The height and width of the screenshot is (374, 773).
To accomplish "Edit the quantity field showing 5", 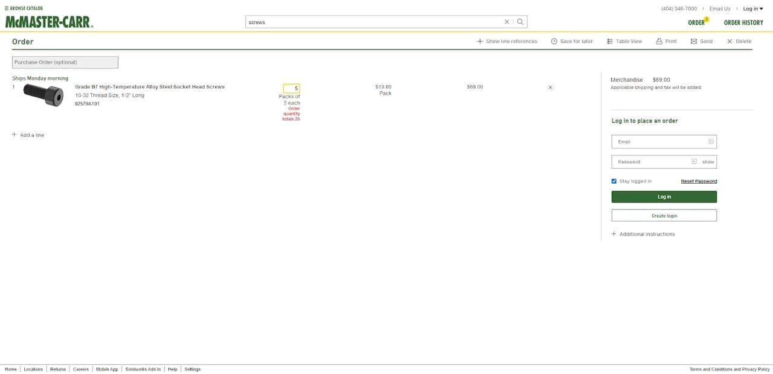I will pyautogui.click(x=291, y=88).
